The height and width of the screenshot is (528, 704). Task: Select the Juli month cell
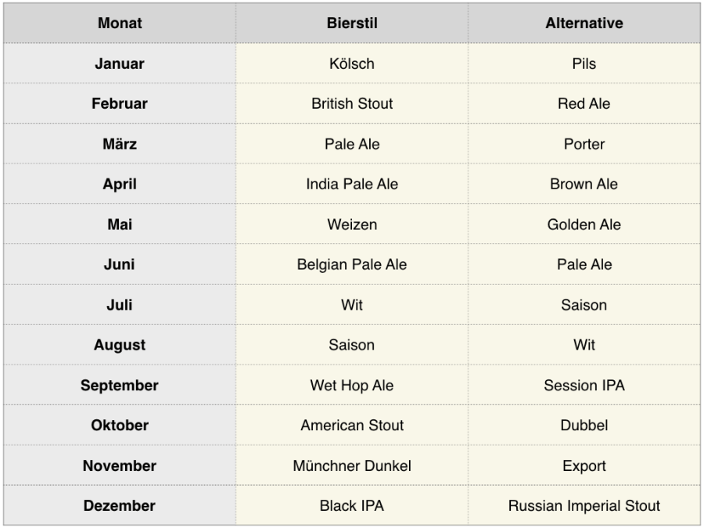(x=120, y=305)
